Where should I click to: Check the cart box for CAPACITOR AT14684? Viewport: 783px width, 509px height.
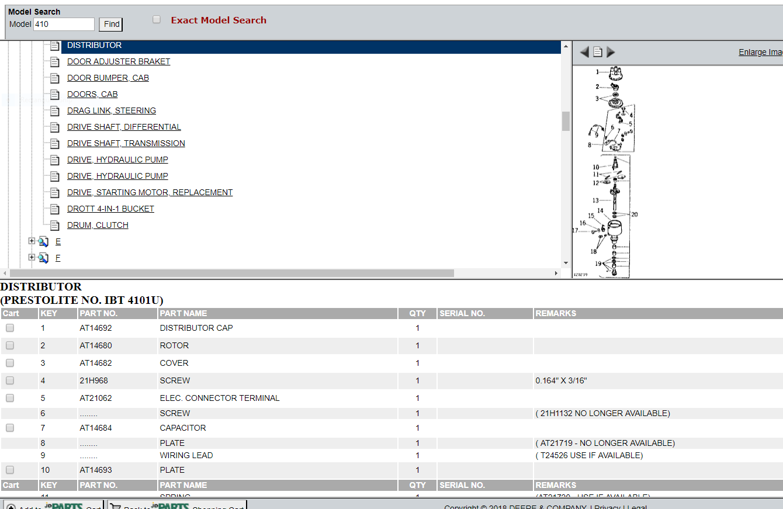tap(10, 428)
